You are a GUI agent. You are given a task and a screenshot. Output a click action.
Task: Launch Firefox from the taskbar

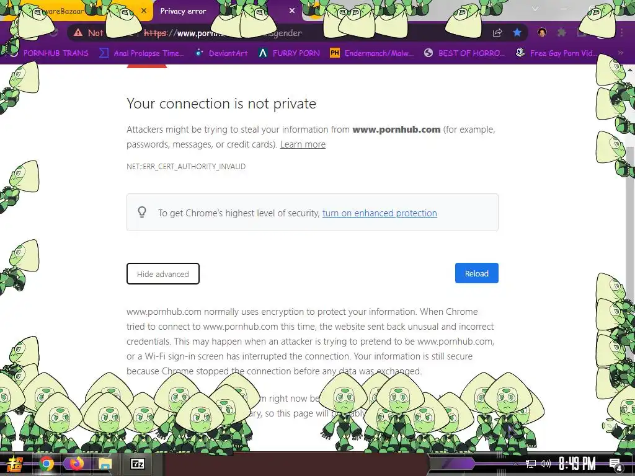point(76,464)
